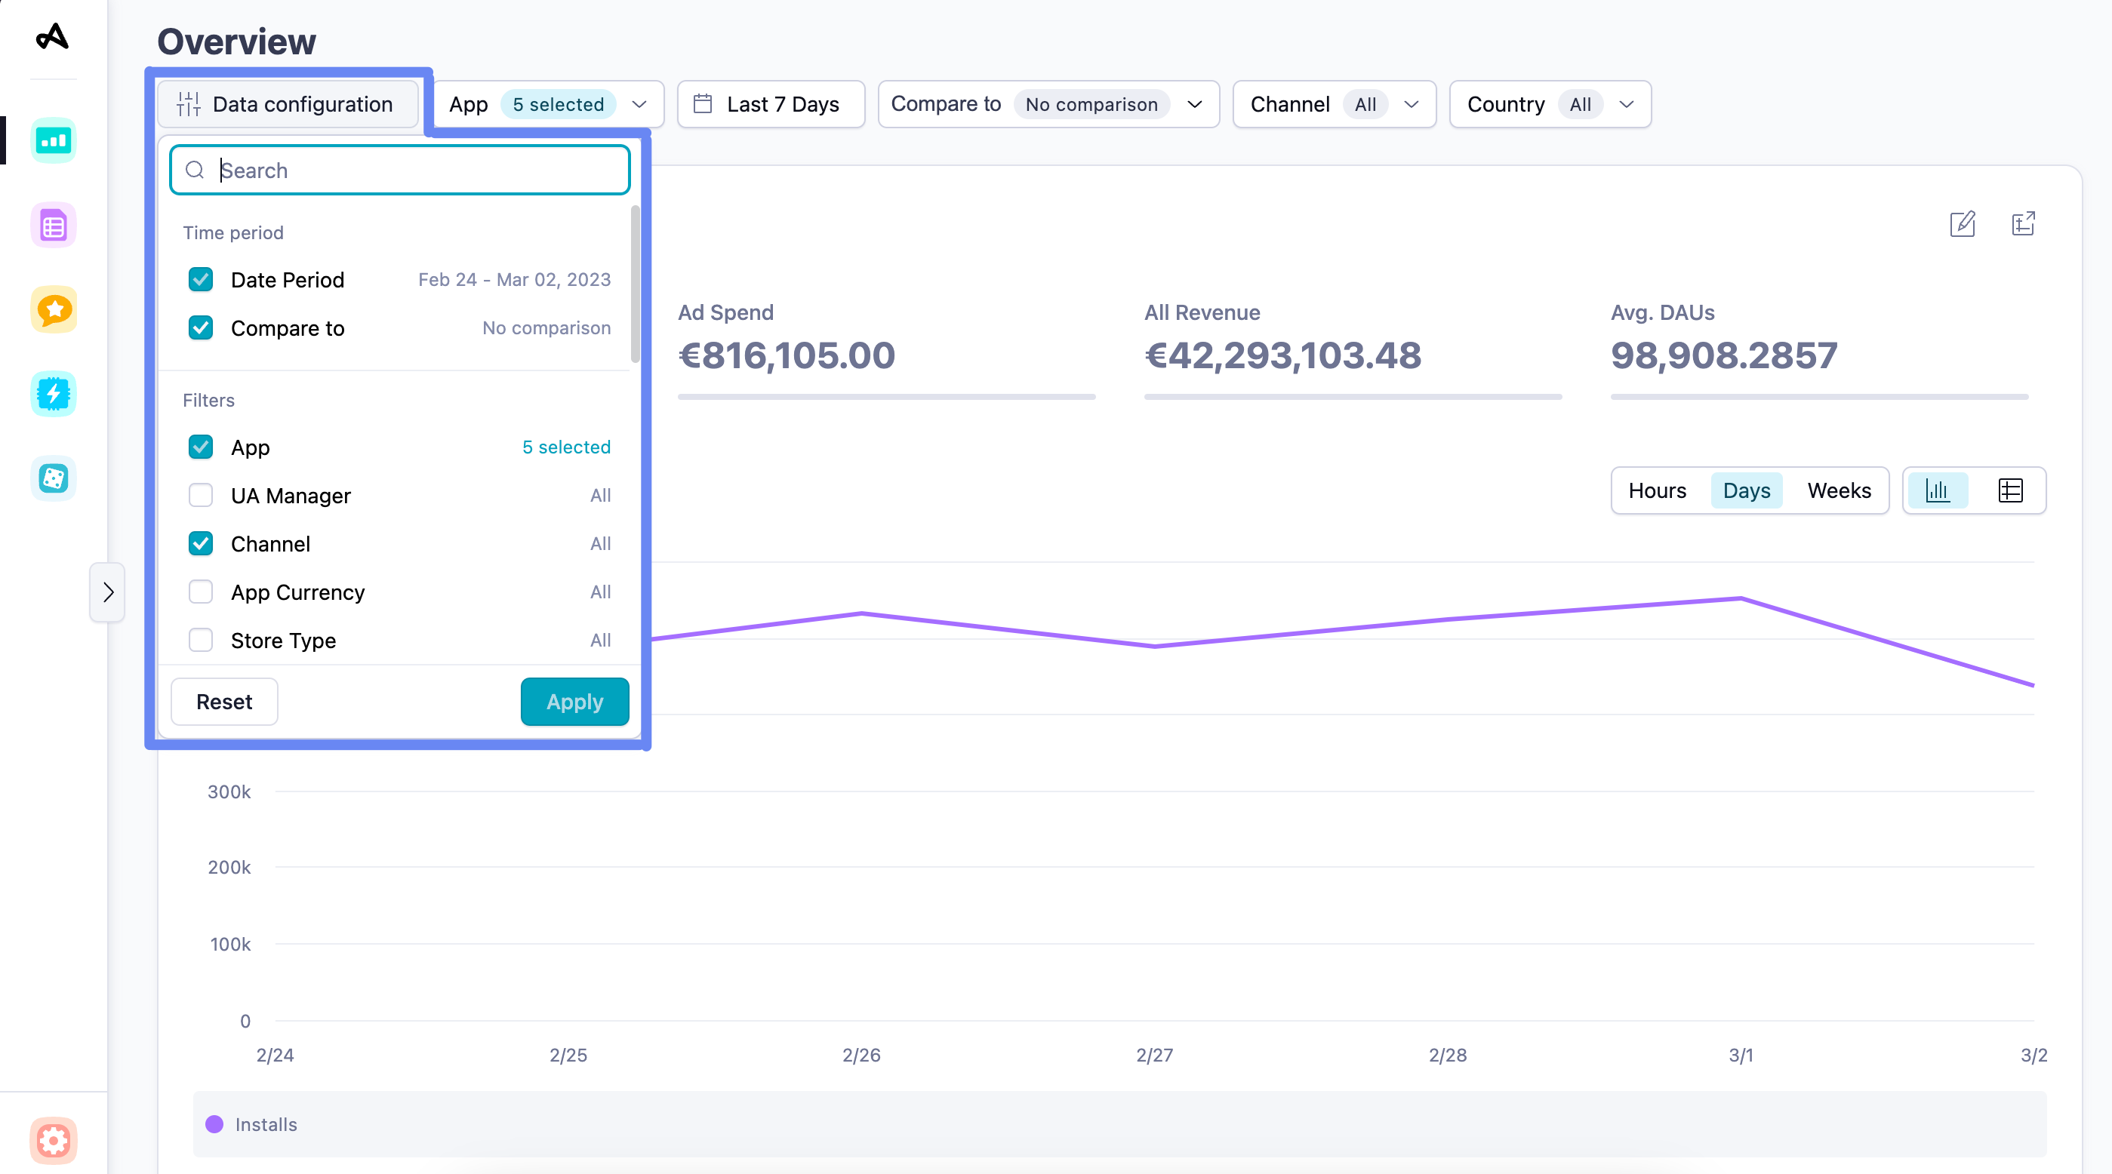Screen dimensions: 2112x1174
Task: Click the edit pencil icon above the chart
Action: tap(1962, 223)
